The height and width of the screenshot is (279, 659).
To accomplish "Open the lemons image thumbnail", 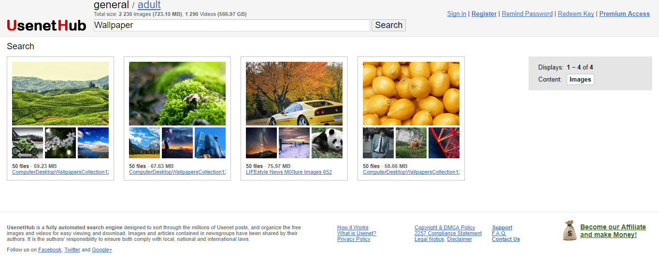I will point(411,94).
